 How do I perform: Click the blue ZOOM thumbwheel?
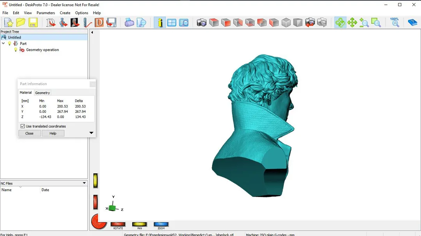point(161,224)
